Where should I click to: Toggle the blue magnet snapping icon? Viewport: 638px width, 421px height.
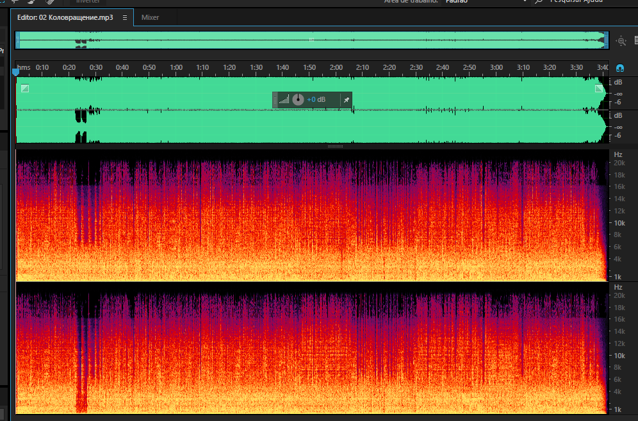(x=619, y=68)
